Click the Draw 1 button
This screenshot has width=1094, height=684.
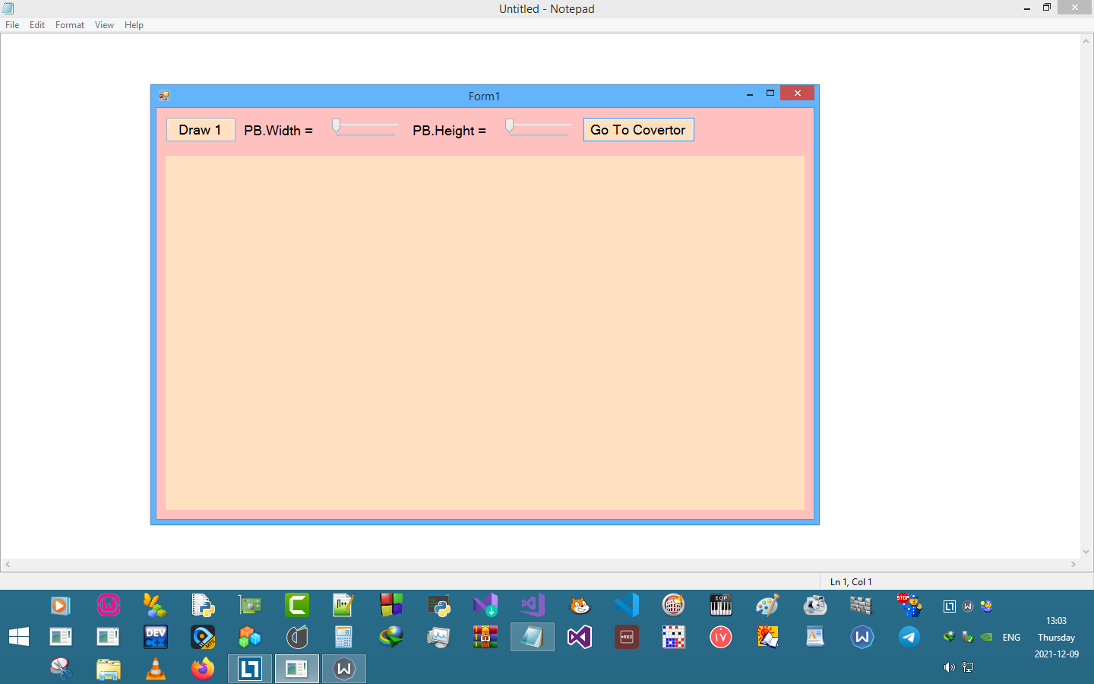tap(201, 130)
